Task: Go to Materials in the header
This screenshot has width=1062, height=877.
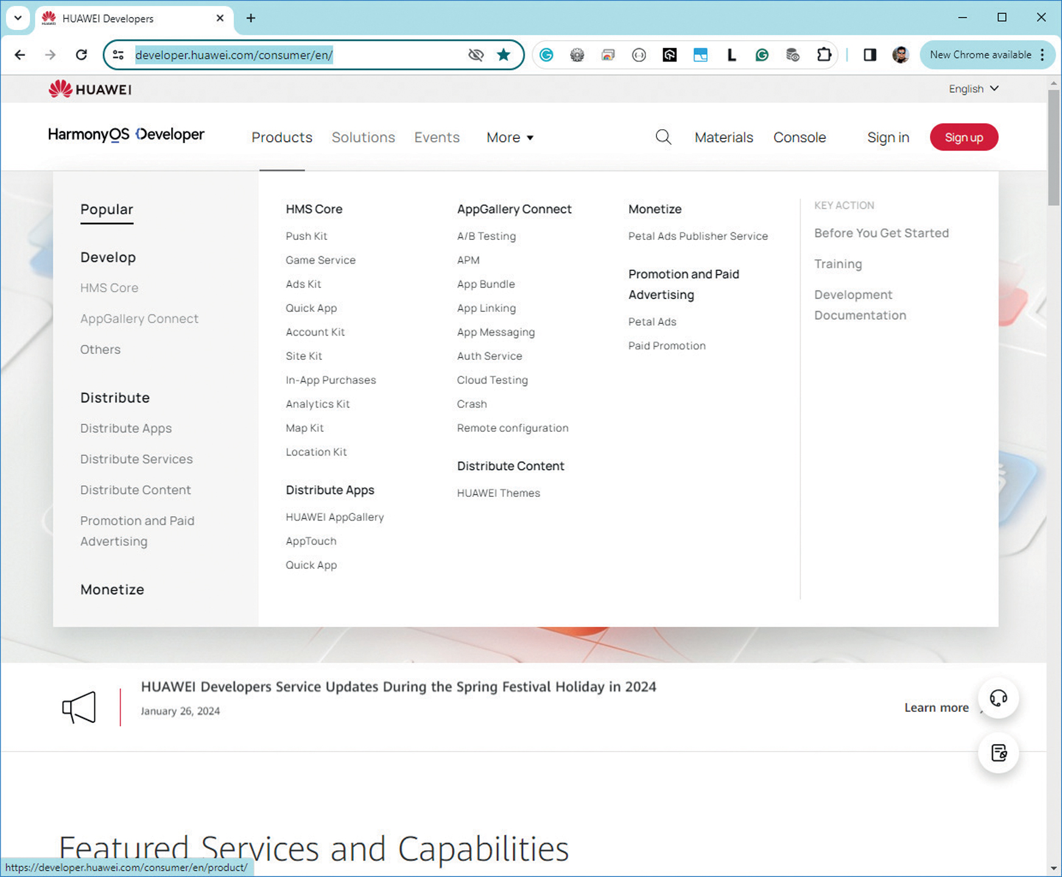Action: pos(723,137)
